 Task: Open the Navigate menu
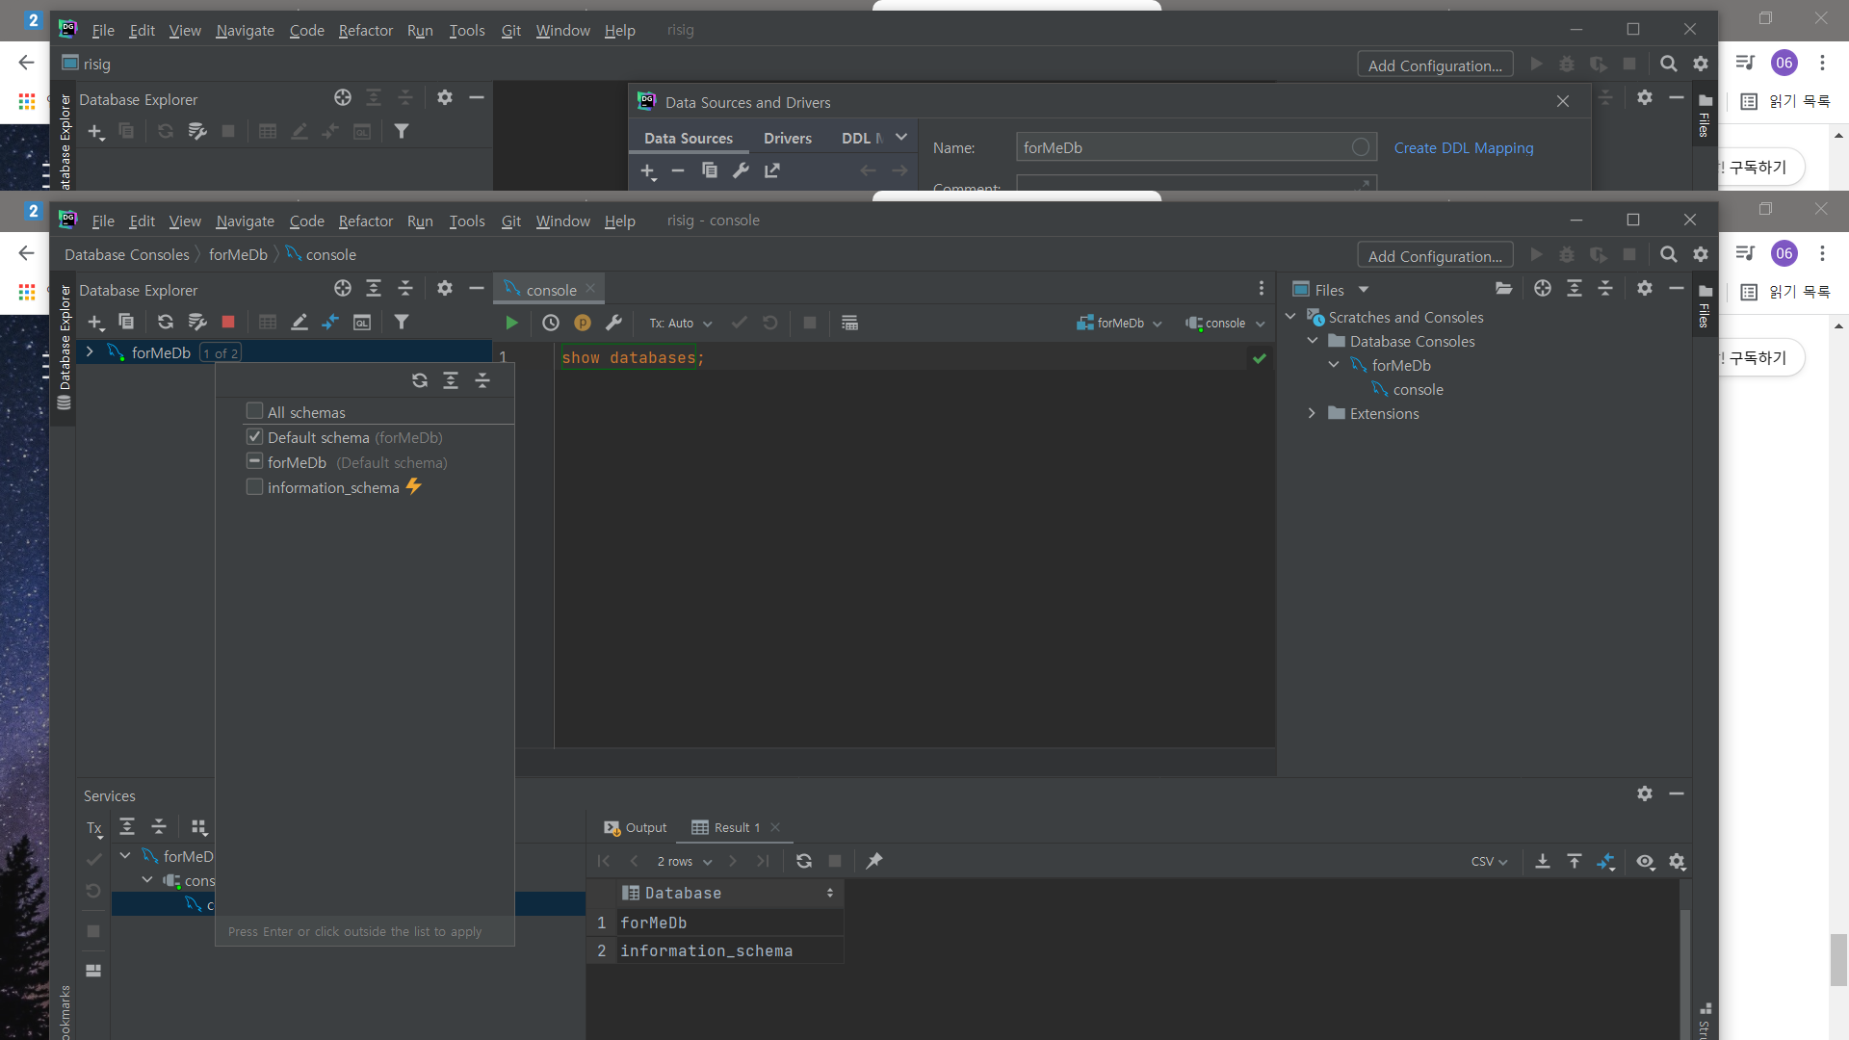point(245,221)
